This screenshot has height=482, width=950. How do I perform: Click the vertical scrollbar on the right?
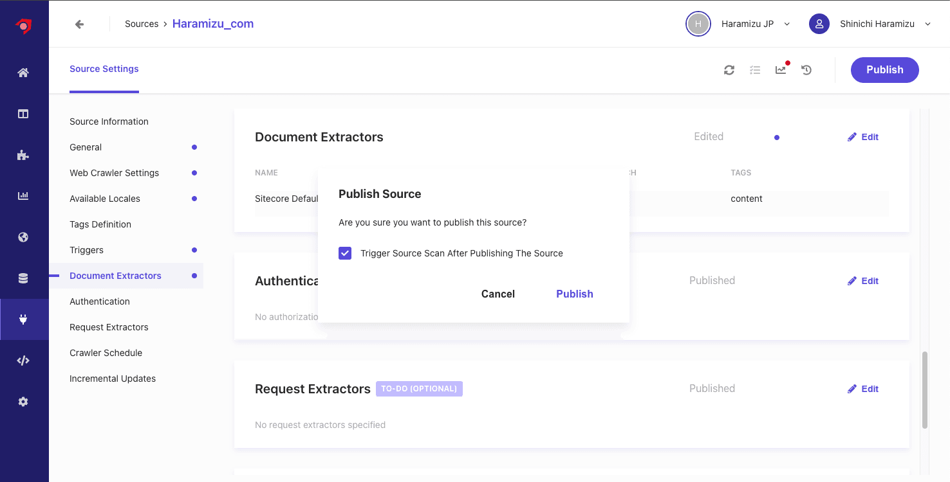coord(925,389)
